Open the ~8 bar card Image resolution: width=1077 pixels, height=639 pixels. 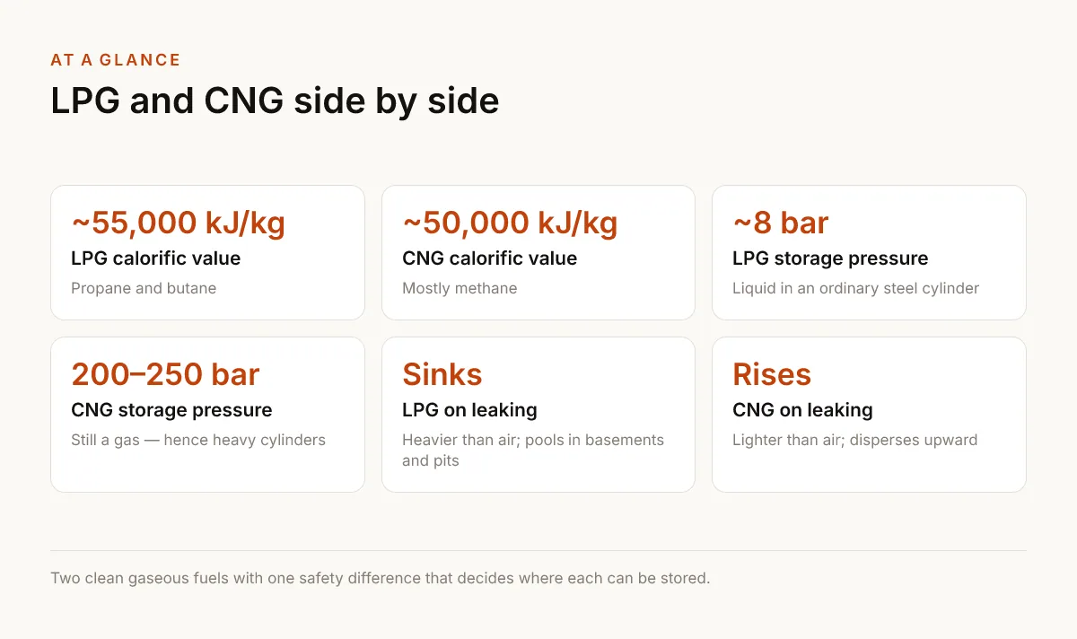pyautogui.click(x=869, y=252)
